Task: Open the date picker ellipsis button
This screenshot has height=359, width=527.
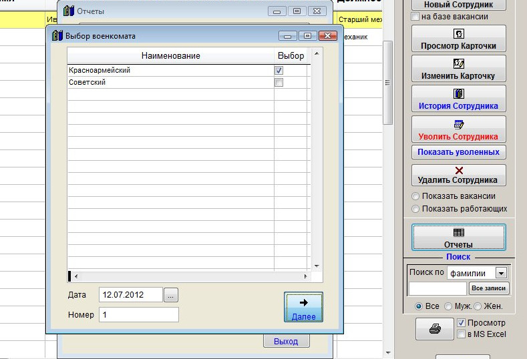Action: pyautogui.click(x=171, y=295)
